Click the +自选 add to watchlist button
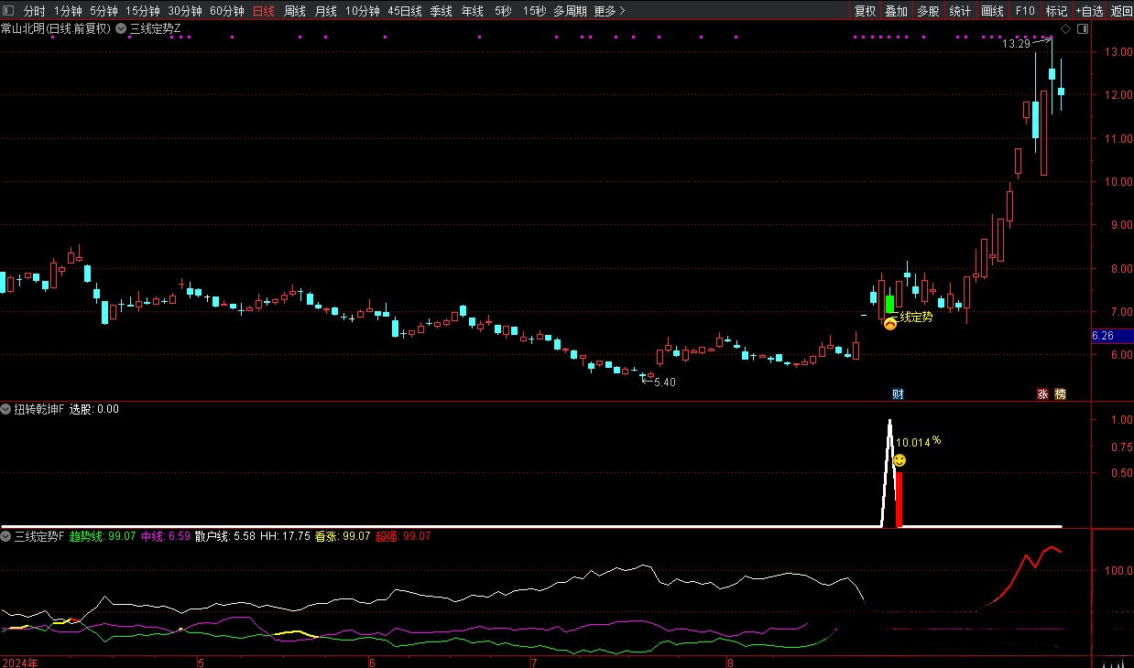This screenshot has height=668, width=1134. pos(1089,11)
